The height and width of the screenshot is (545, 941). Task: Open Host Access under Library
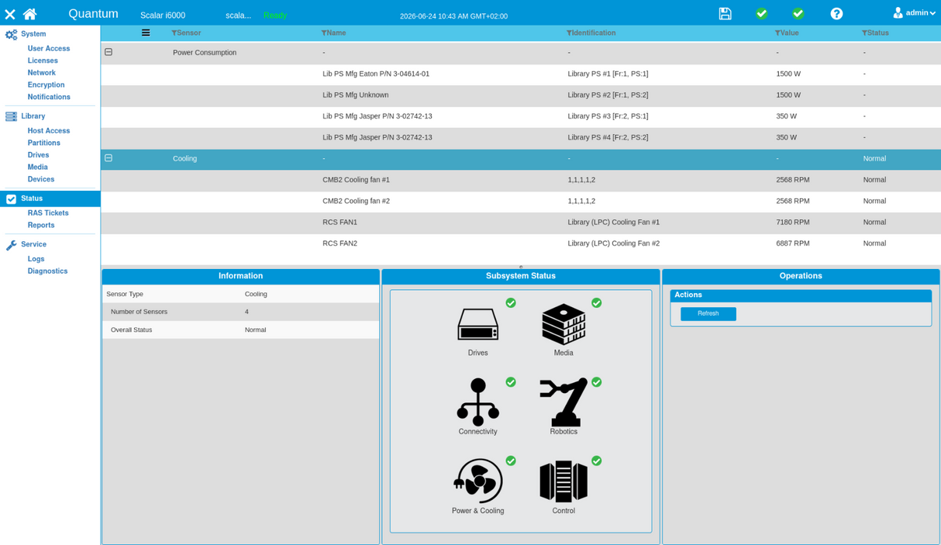49,131
